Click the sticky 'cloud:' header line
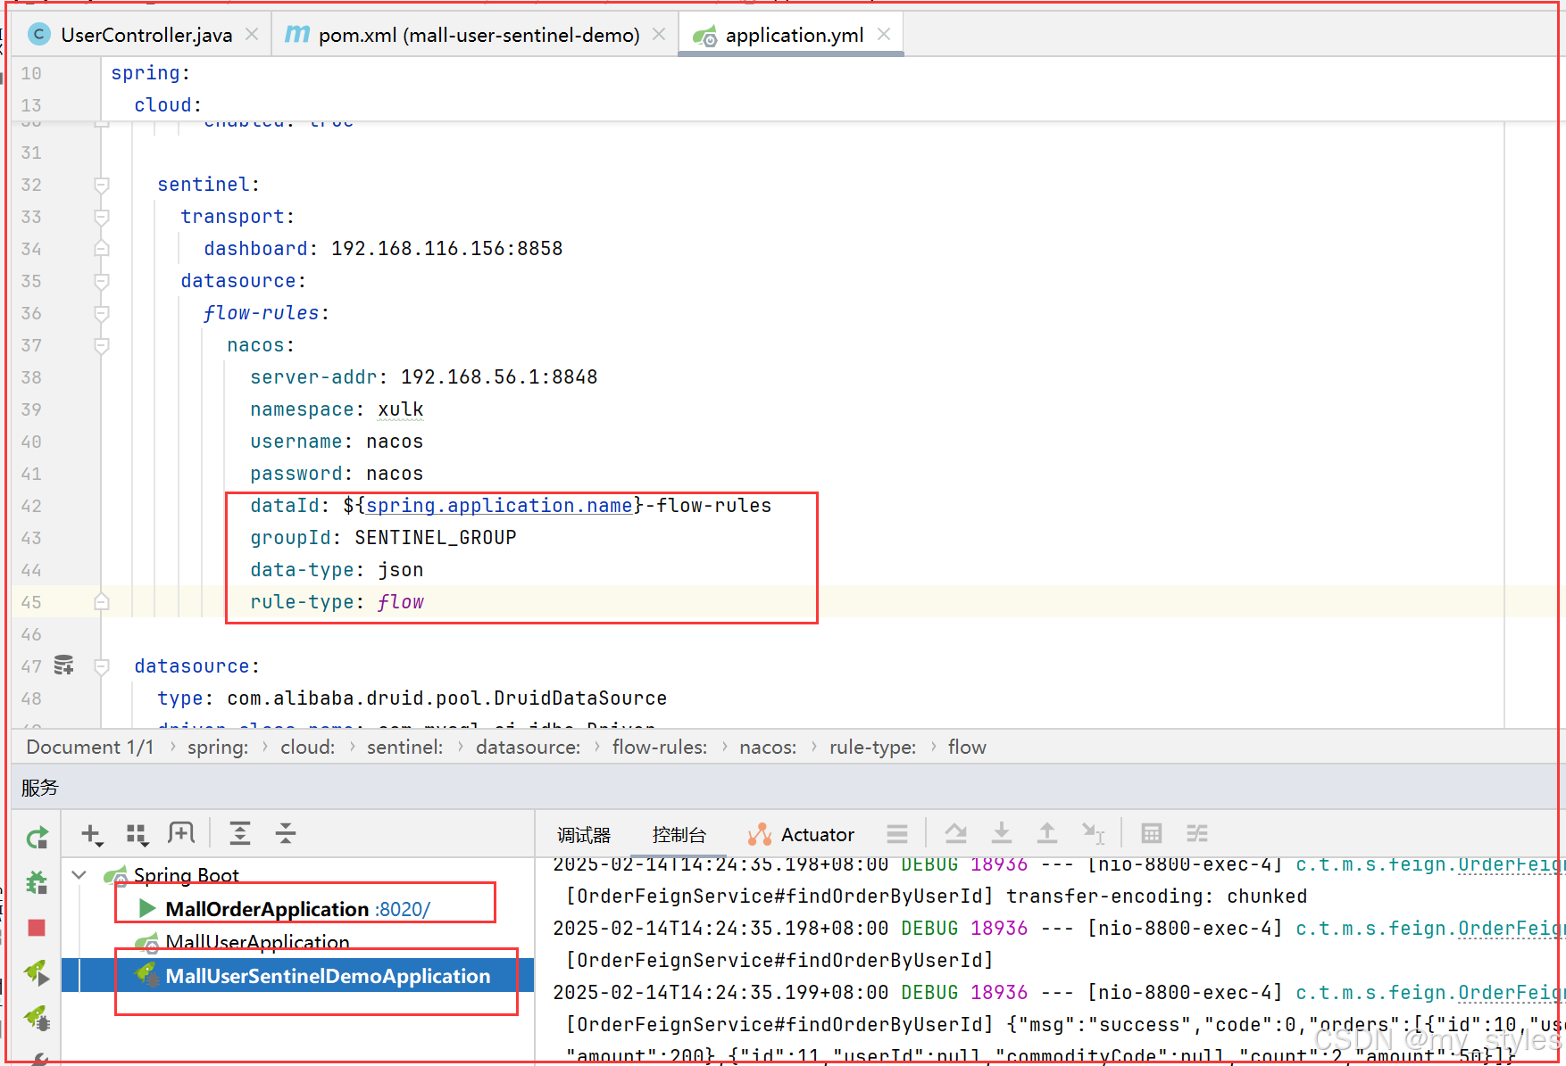Viewport: 1566px width, 1066px height. [168, 105]
